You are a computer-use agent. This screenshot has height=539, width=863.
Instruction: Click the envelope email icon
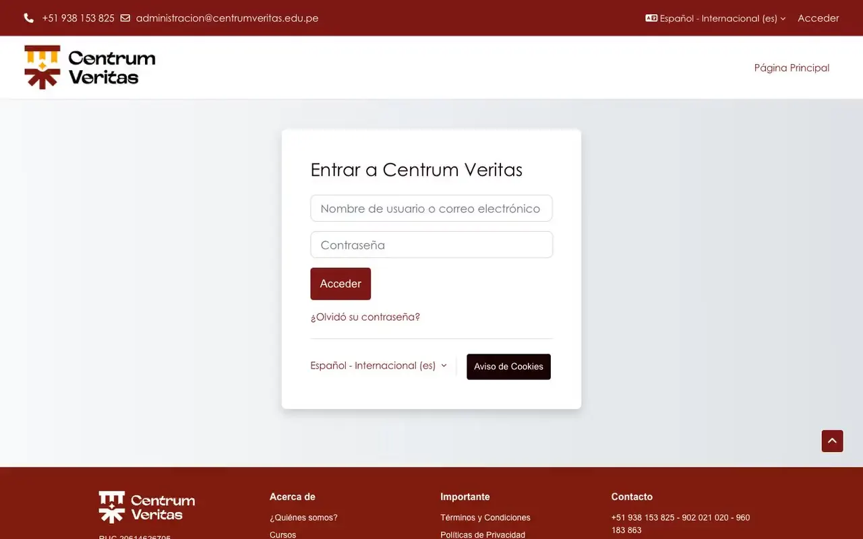pos(125,18)
